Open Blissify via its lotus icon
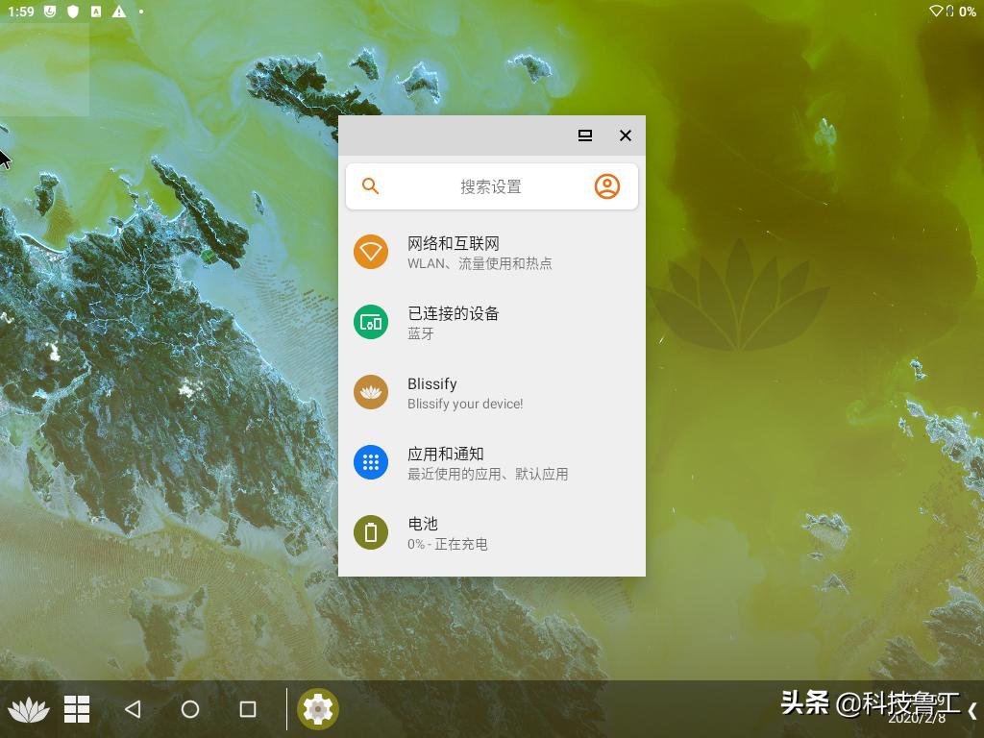984x738 pixels. tap(371, 392)
